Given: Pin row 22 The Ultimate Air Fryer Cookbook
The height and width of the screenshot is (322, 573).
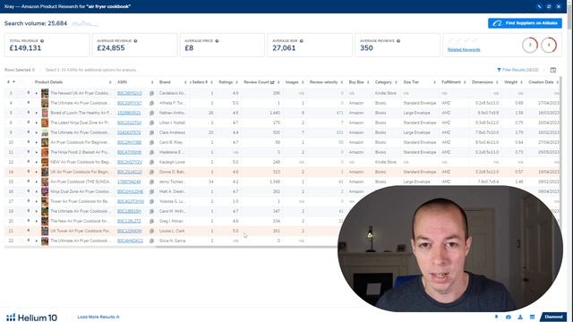Looking at the screenshot, I should point(29,241).
